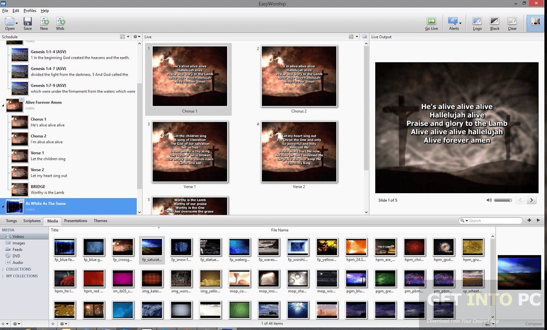Toggle the Clear output button
This screenshot has height=330, width=547.
tap(512, 22)
